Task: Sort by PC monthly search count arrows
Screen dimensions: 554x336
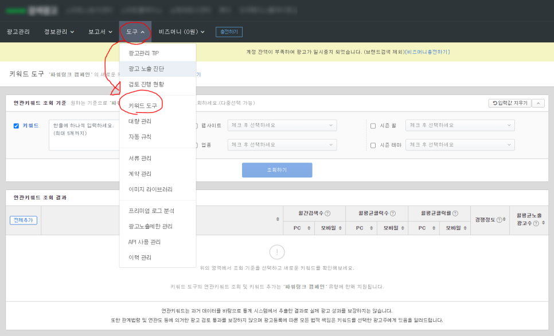Action: tap(309, 228)
